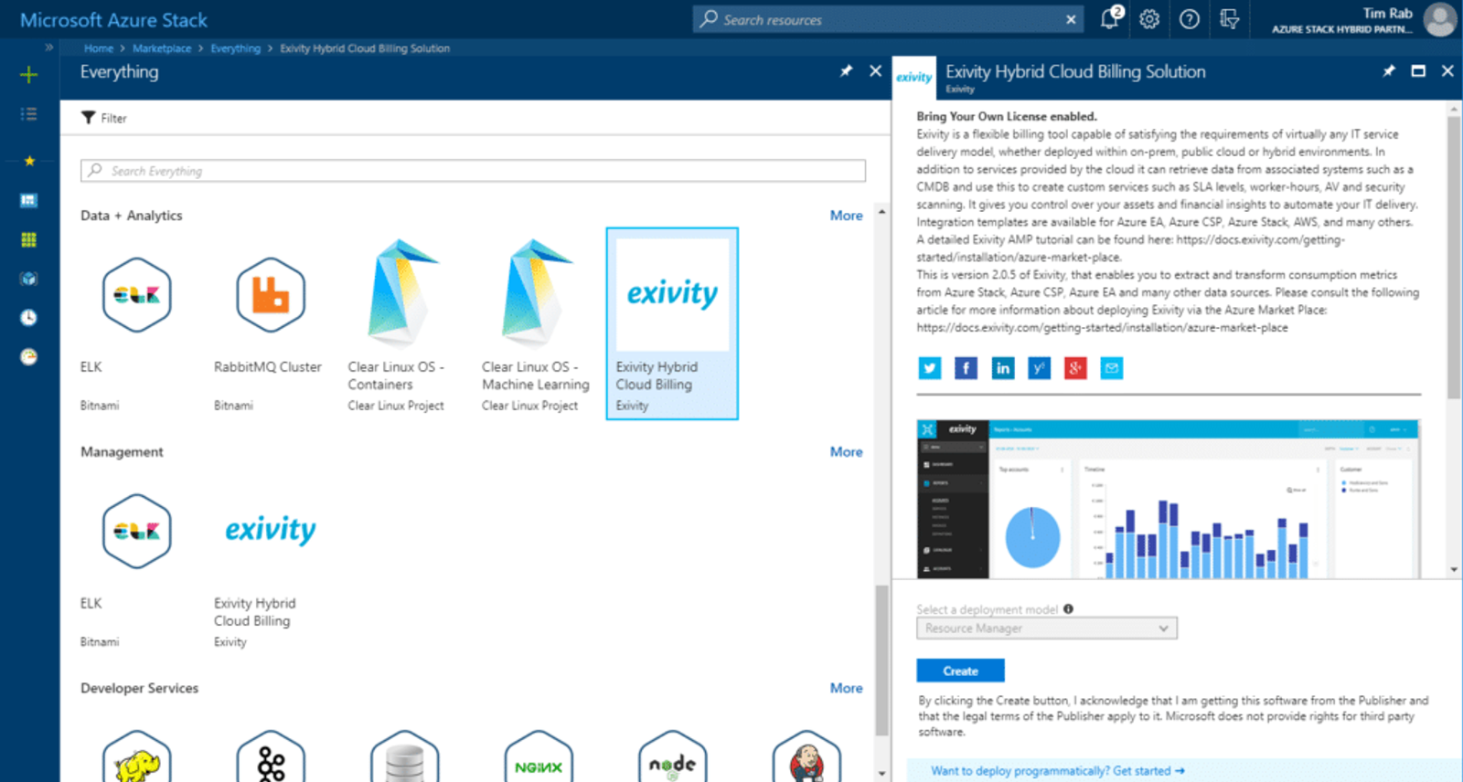Screen dimensions: 1463x782
Task: Share on LinkedIn icon
Action: (1002, 368)
